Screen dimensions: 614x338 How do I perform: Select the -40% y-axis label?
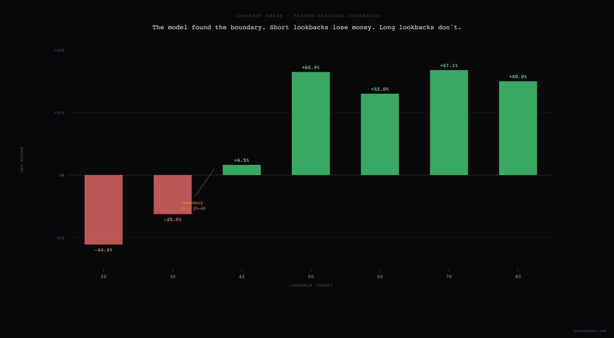coord(59,238)
